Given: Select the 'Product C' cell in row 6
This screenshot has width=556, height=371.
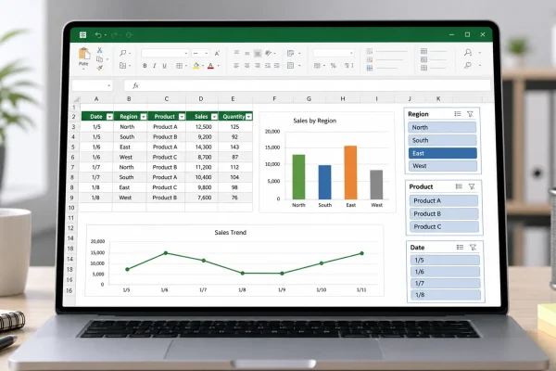Looking at the screenshot, I should pos(165,157).
